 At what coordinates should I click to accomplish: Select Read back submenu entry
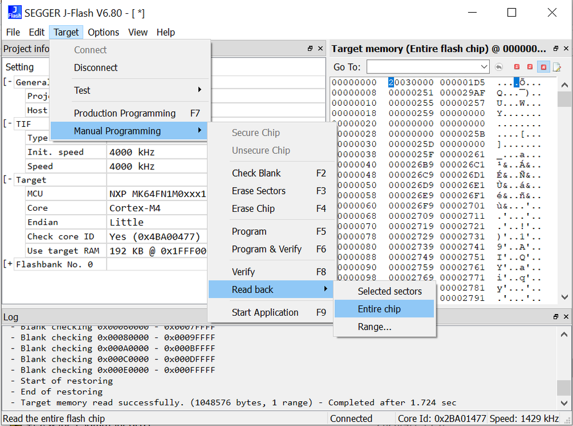[271, 289]
